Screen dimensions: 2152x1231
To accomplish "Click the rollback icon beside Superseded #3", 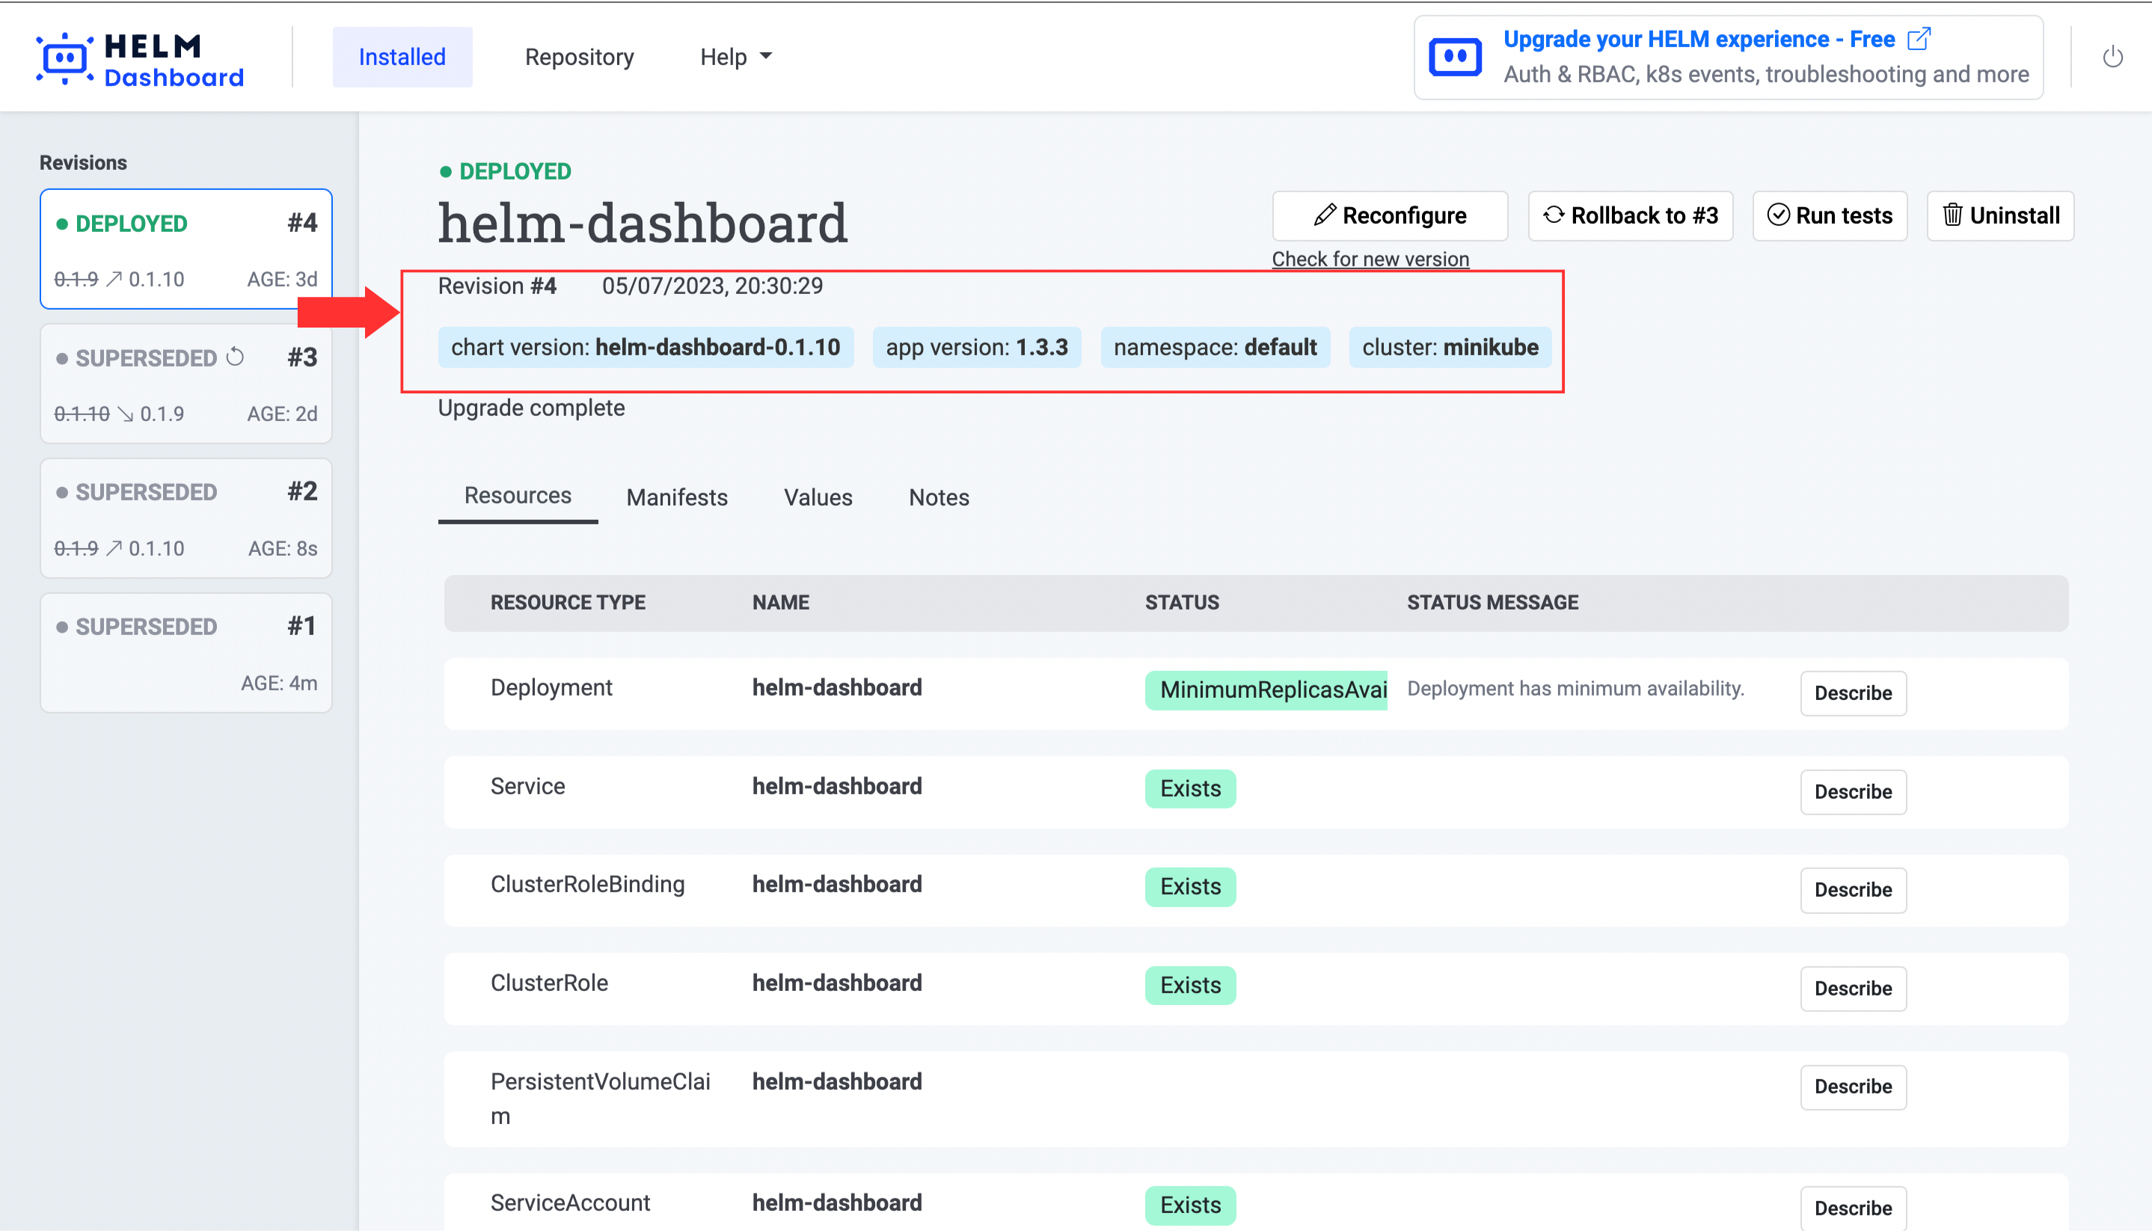I will pos(236,357).
